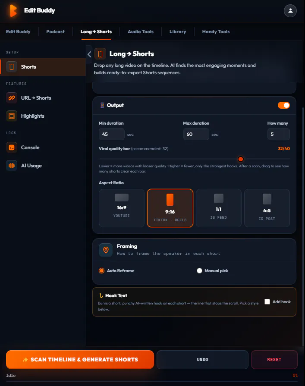Open Console log in sidebar
Image resolution: width=305 pixels, height=386 pixels.
[x=43, y=147]
